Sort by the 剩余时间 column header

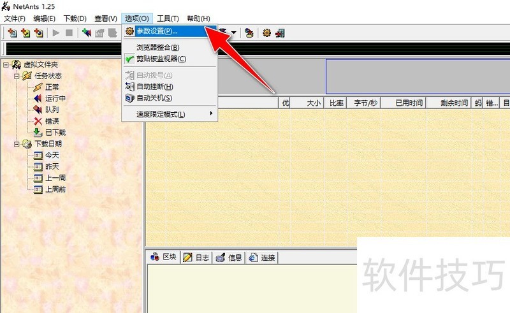[449, 103]
